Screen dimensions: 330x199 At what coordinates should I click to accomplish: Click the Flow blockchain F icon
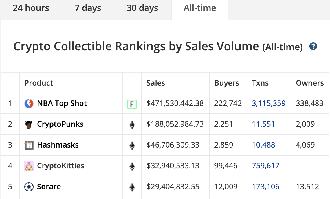(132, 104)
